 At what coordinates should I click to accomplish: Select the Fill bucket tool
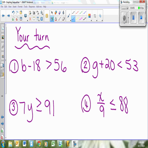(x=63, y=12)
